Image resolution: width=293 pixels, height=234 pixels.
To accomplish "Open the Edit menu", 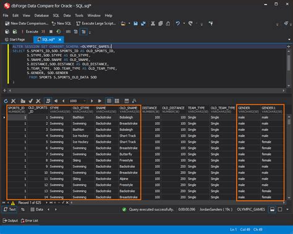I will (15, 15).
